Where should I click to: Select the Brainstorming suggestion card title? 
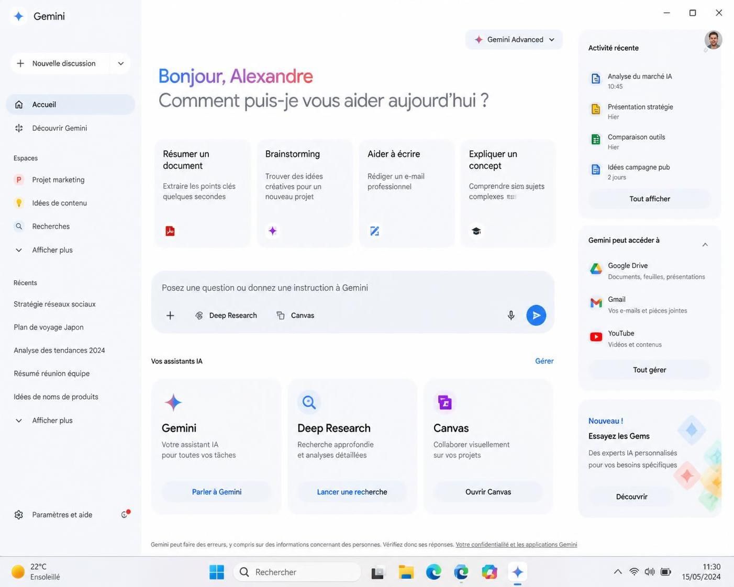tap(292, 154)
